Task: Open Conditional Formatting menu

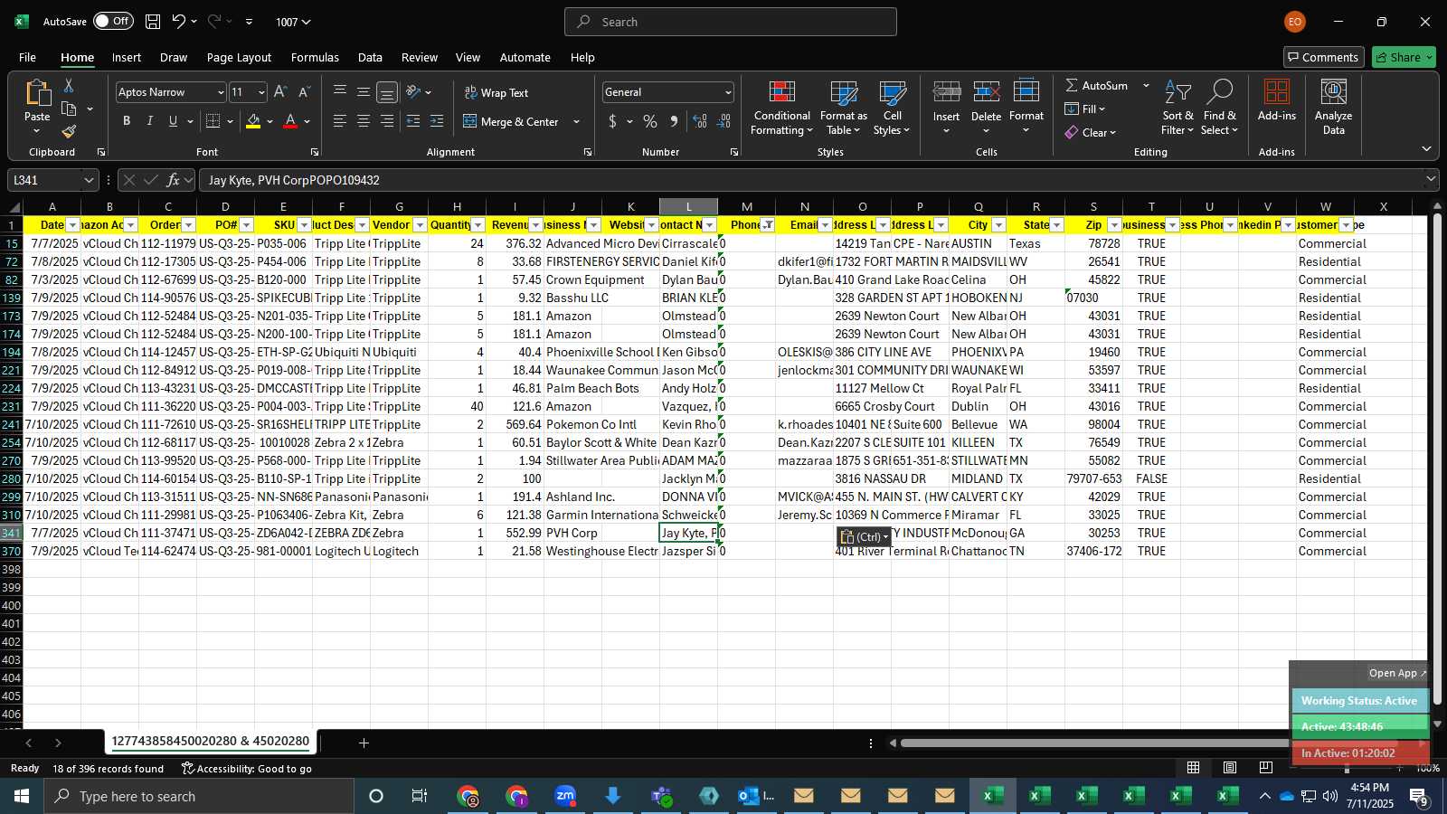Action: 781,109
